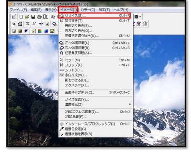Image resolution: width=191 pixels, height=152 pixels.
Task: Select JPEG品質(P)... menu entry
Action: [x=96, y=117]
